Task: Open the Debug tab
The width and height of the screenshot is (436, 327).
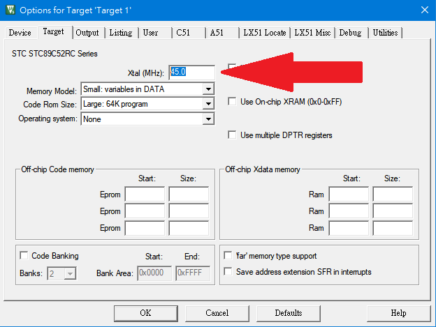Action: 350,33
